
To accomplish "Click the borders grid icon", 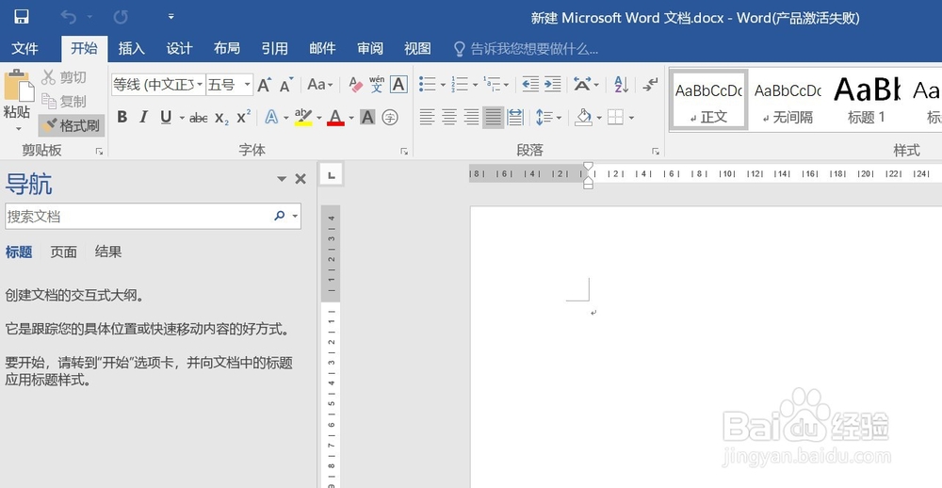I will coord(615,117).
